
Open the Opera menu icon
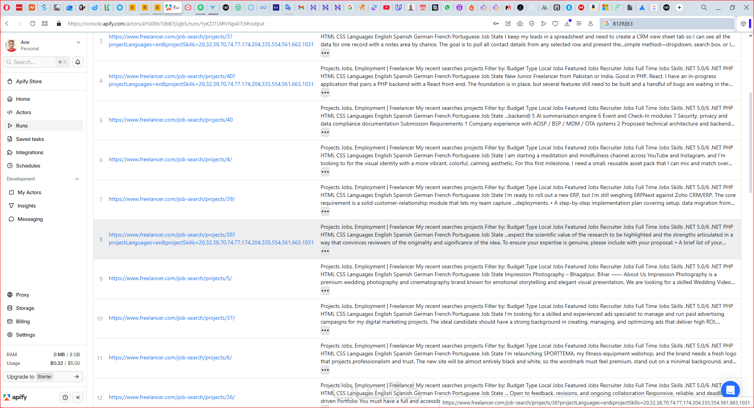click(7, 7)
